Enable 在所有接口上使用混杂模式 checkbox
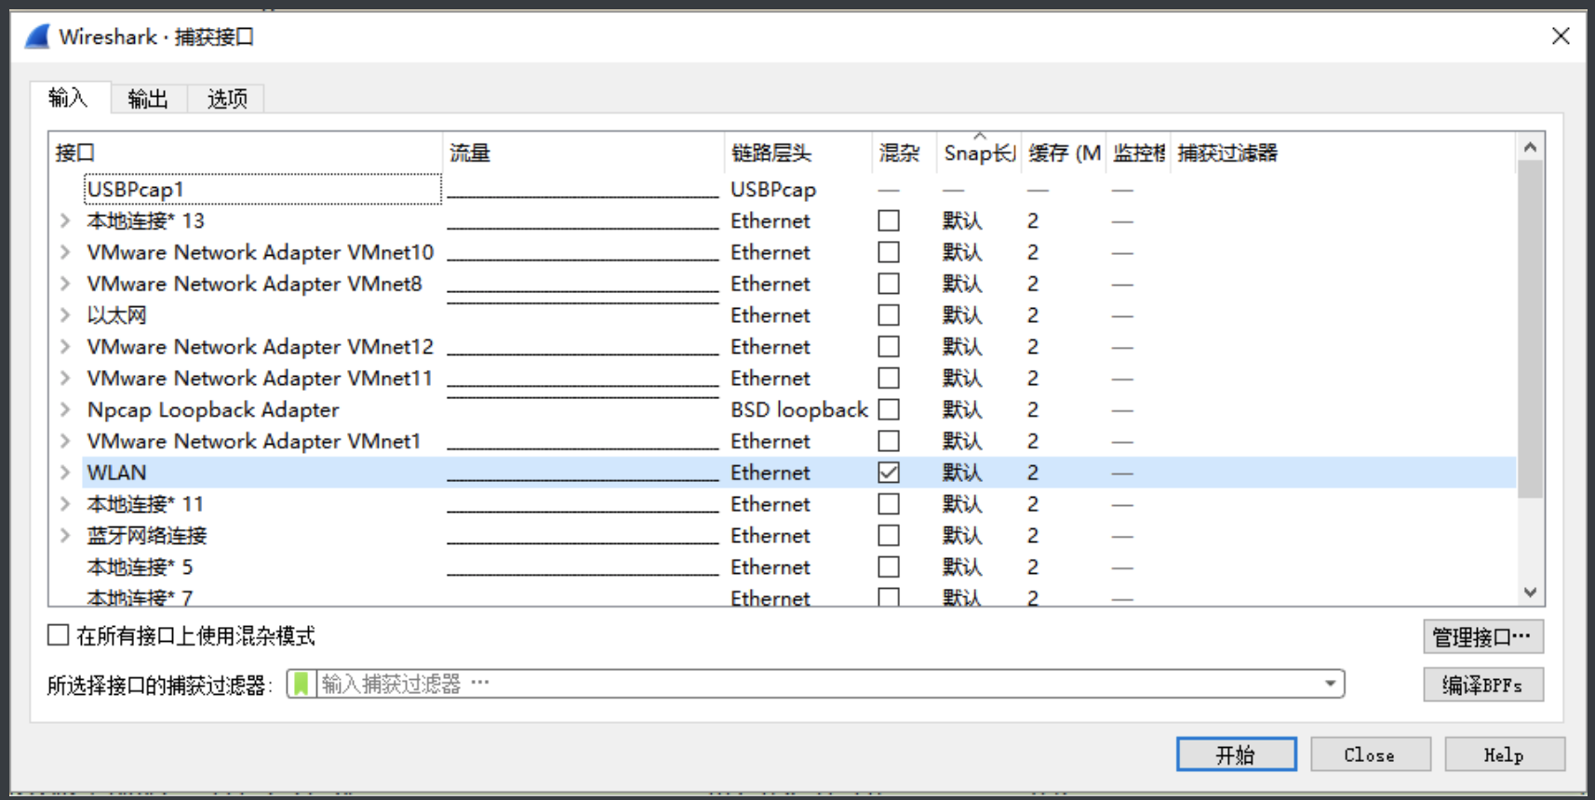Image resolution: width=1595 pixels, height=800 pixels. (58, 635)
